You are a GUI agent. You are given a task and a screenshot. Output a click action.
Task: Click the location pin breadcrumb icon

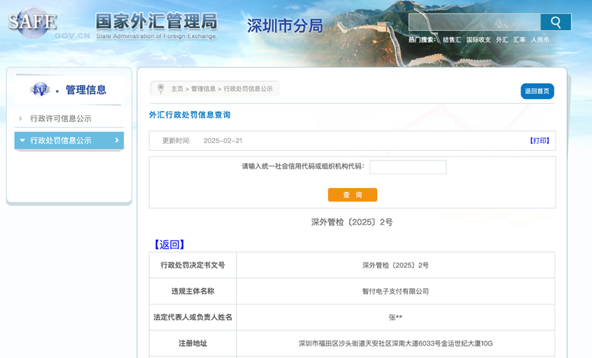(x=161, y=89)
